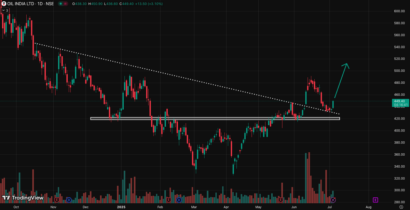Click the open value 438.30
The image size is (410, 210).
[81, 4]
